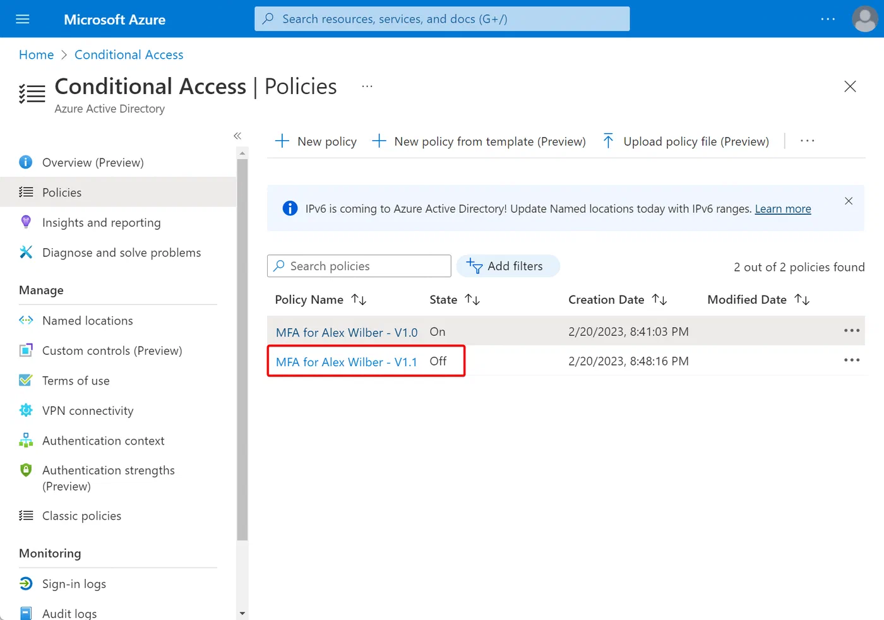Image resolution: width=884 pixels, height=620 pixels.
Task: Close the Conditional Access blade
Action: [850, 86]
